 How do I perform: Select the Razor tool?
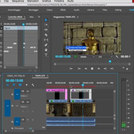[46, 35]
